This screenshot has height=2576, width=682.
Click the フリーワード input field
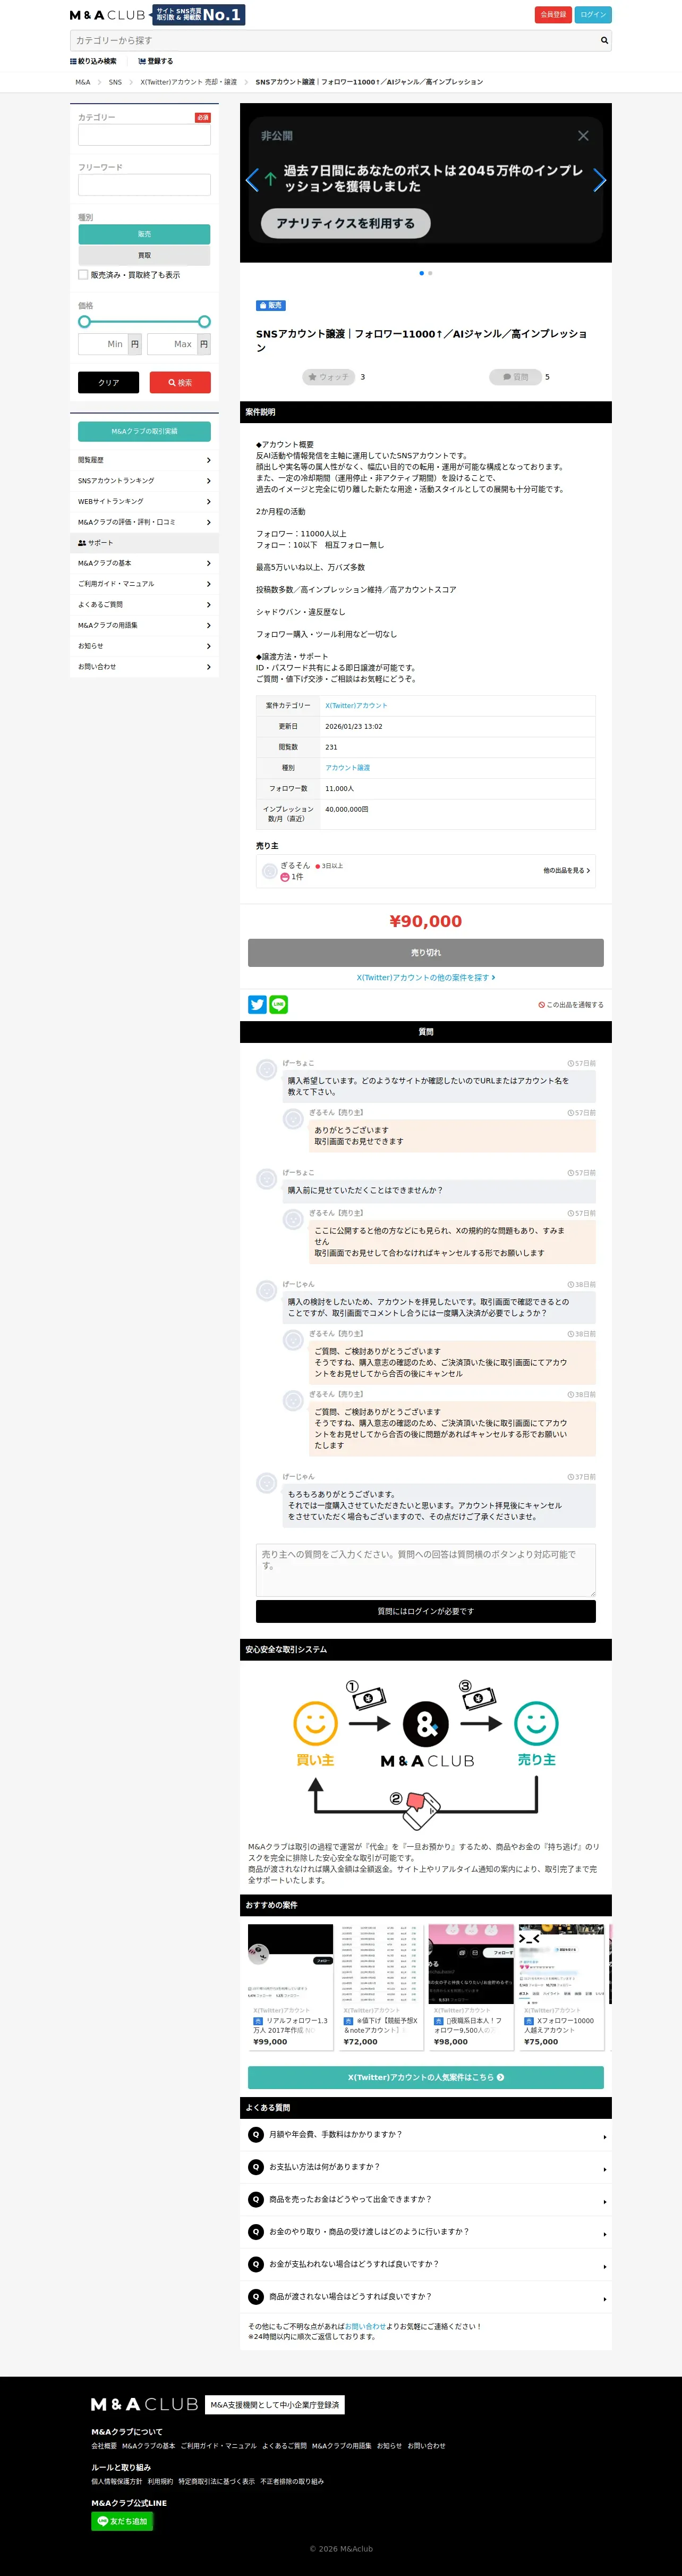144,185
